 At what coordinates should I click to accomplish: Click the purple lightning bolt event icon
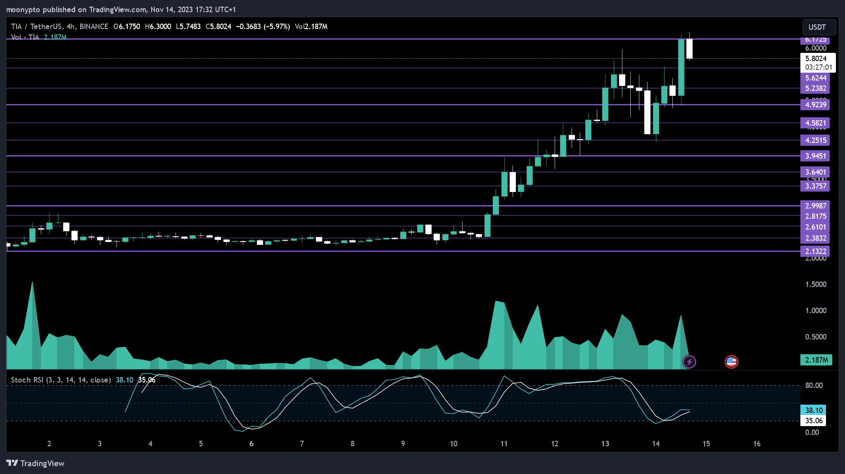689,362
